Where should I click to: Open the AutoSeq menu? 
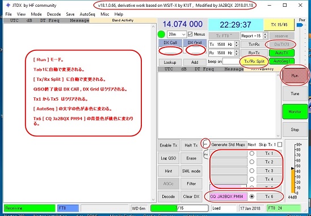[x=87, y=14]
